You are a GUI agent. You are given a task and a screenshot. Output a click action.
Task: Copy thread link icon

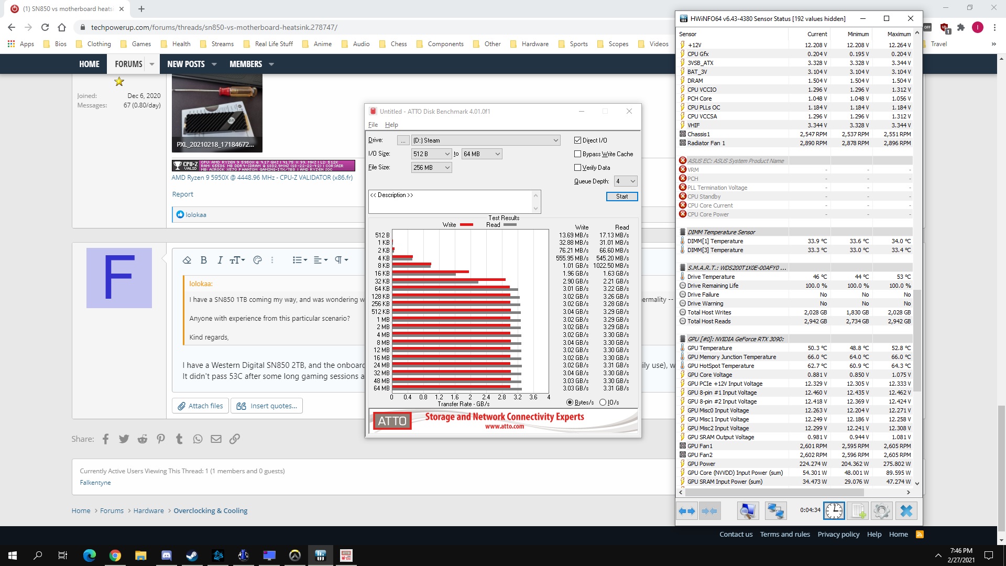(x=235, y=439)
